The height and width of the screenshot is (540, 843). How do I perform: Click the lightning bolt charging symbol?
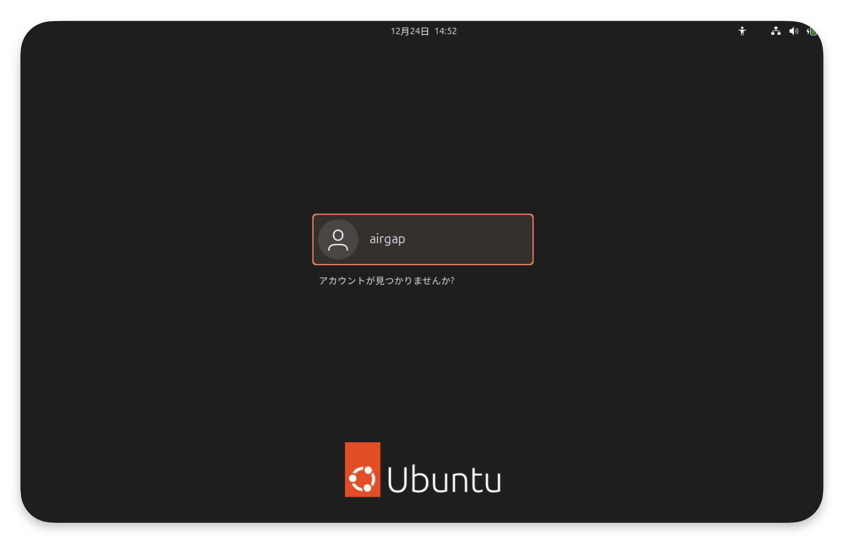tap(808, 31)
